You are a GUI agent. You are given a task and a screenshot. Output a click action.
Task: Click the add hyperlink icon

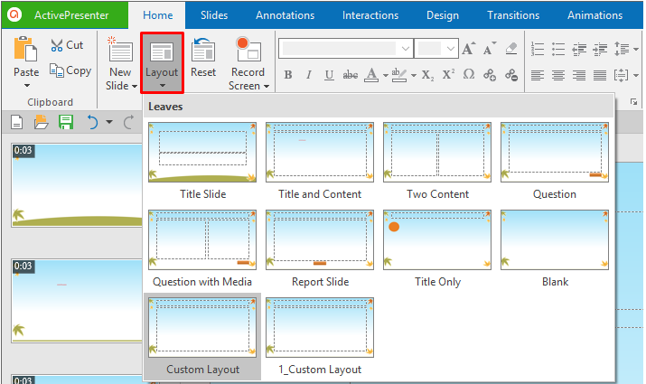[490, 75]
